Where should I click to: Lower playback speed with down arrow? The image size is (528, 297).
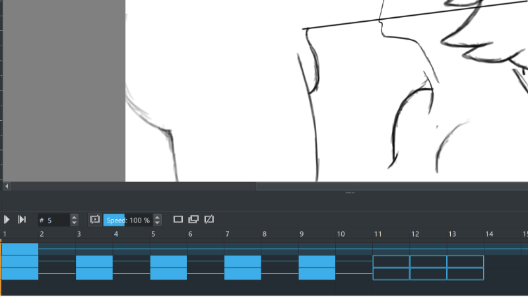point(157,223)
